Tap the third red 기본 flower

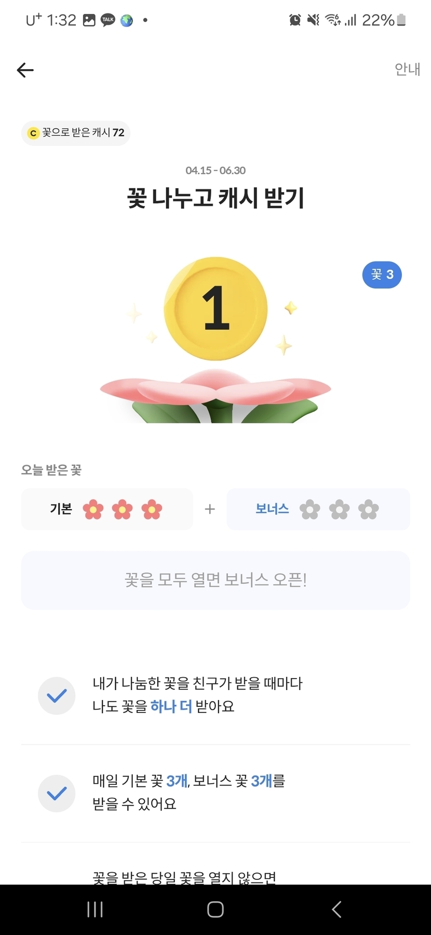click(152, 510)
